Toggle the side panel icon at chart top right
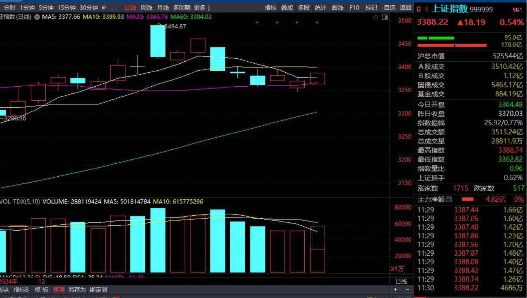The height and width of the screenshot is (298, 527). pos(385,17)
